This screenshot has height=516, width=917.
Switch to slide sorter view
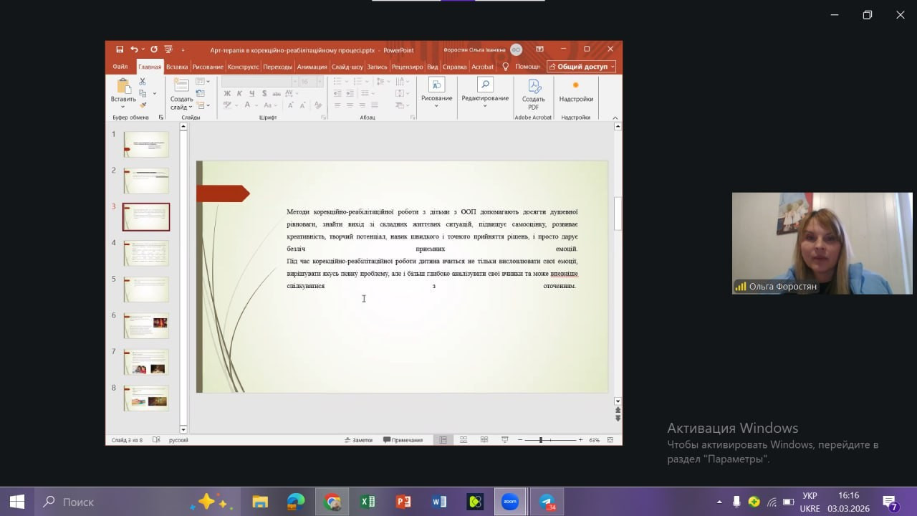pyautogui.click(x=464, y=440)
